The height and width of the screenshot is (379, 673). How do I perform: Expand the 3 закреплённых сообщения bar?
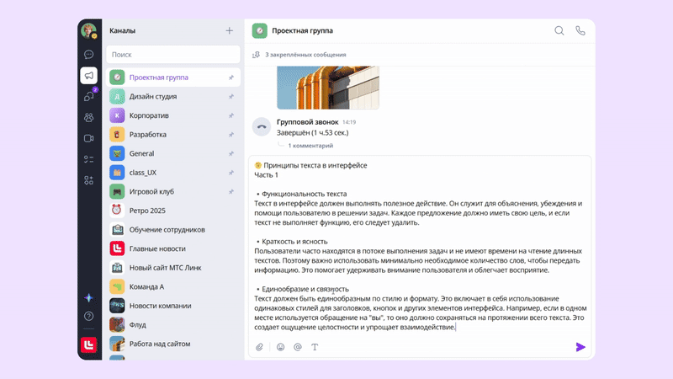[299, 55]
